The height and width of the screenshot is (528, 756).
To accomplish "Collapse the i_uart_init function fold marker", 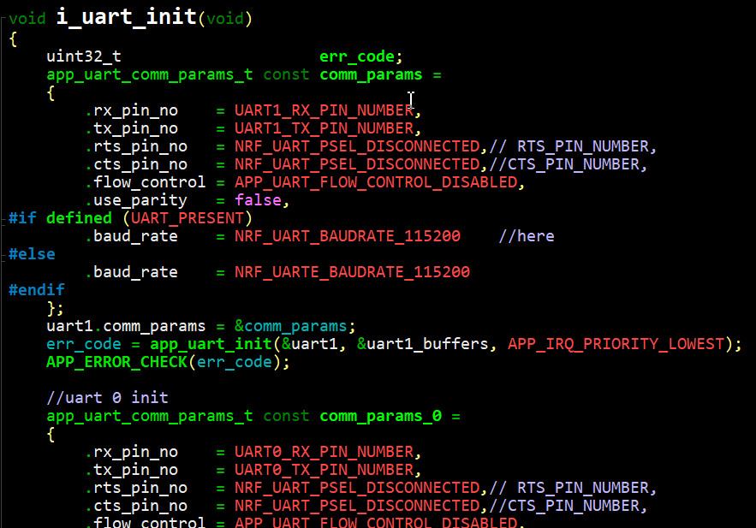I will tap(3, 18).
